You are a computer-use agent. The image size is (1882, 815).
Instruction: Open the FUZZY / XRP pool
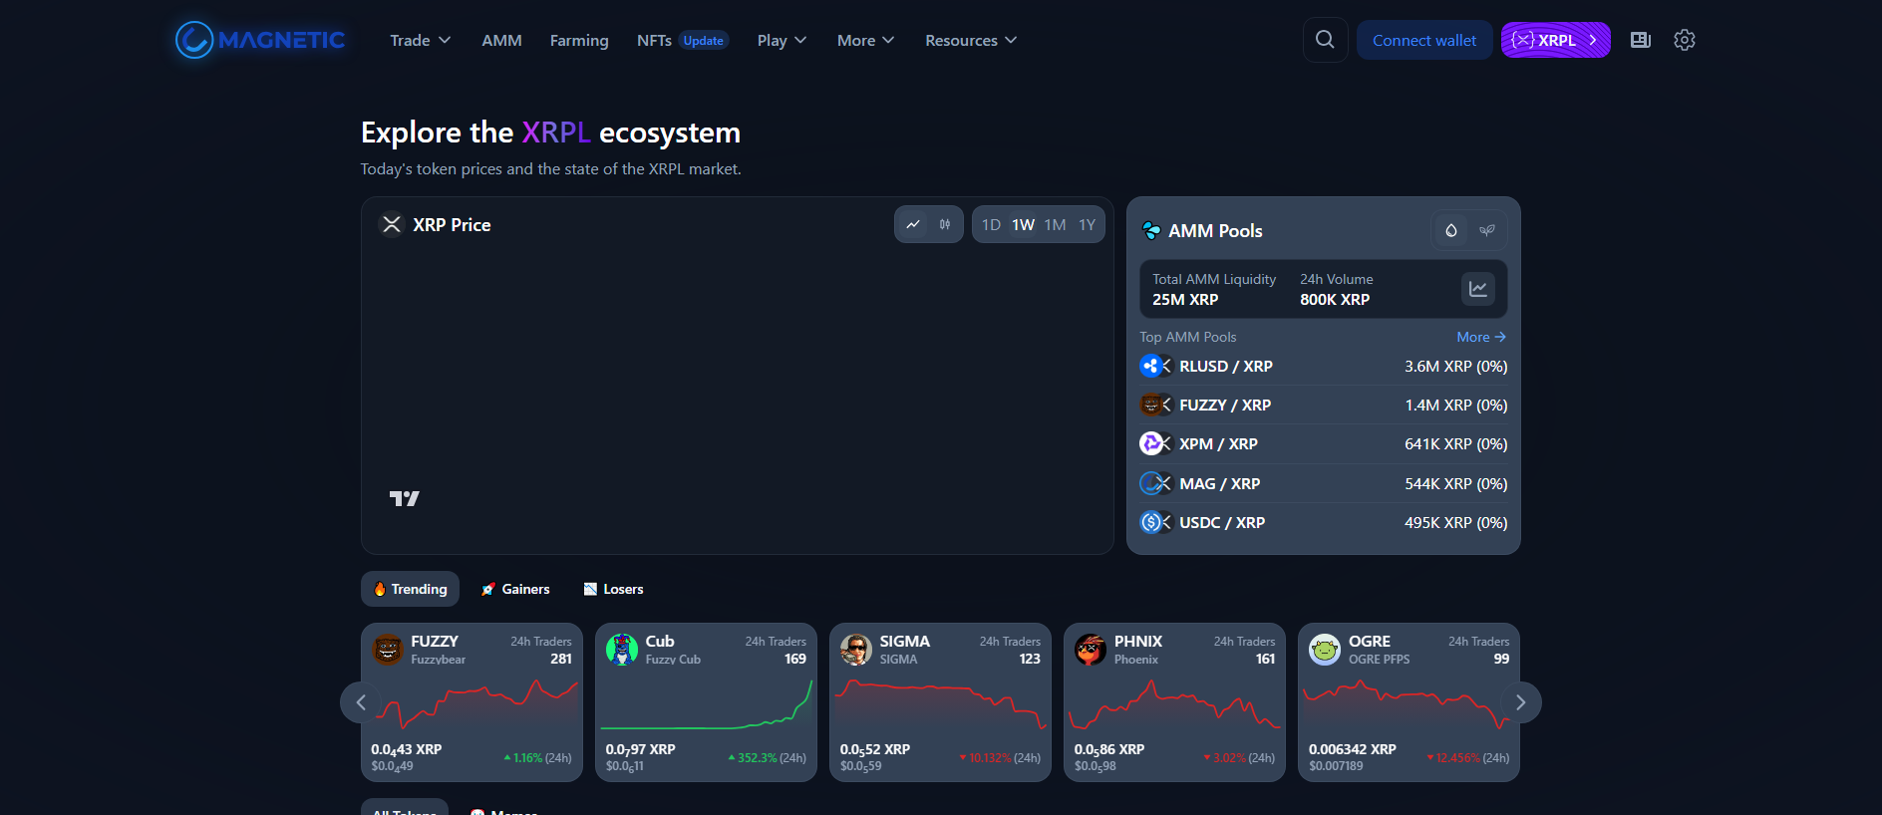1323,405
